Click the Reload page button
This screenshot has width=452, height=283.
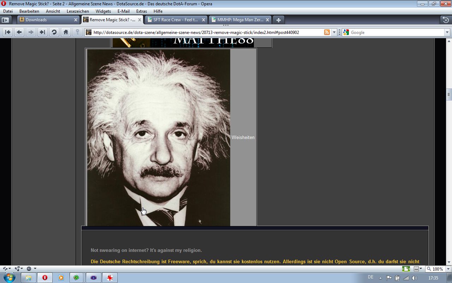coord(54,32)
